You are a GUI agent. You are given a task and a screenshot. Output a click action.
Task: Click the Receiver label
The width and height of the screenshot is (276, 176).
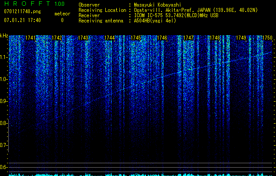[89, 15]
